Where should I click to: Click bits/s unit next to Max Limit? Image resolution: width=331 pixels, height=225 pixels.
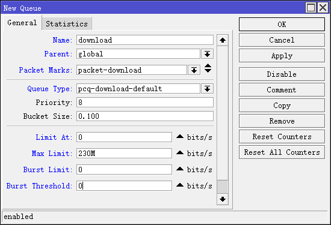click(x=199, y=154)
